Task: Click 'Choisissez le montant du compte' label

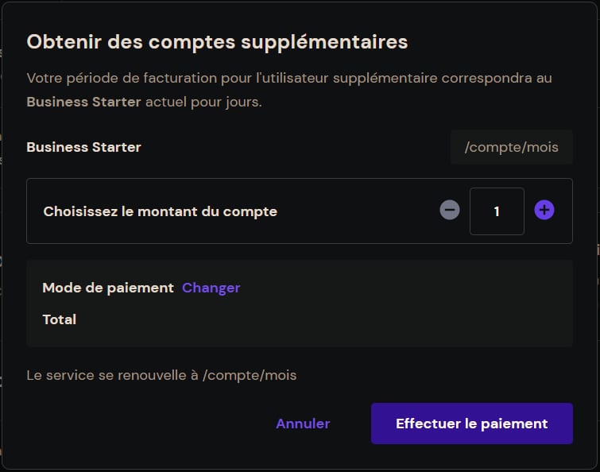Action: pyautogui.click(x=160, y=211)
